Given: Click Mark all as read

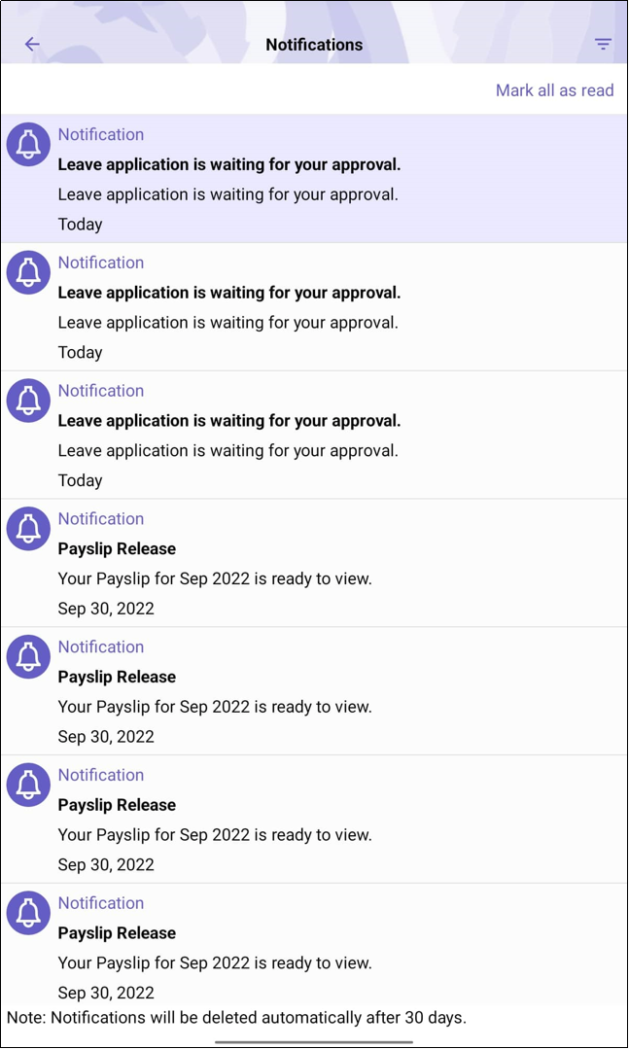Looking at the screenshot, I should 554,90.
